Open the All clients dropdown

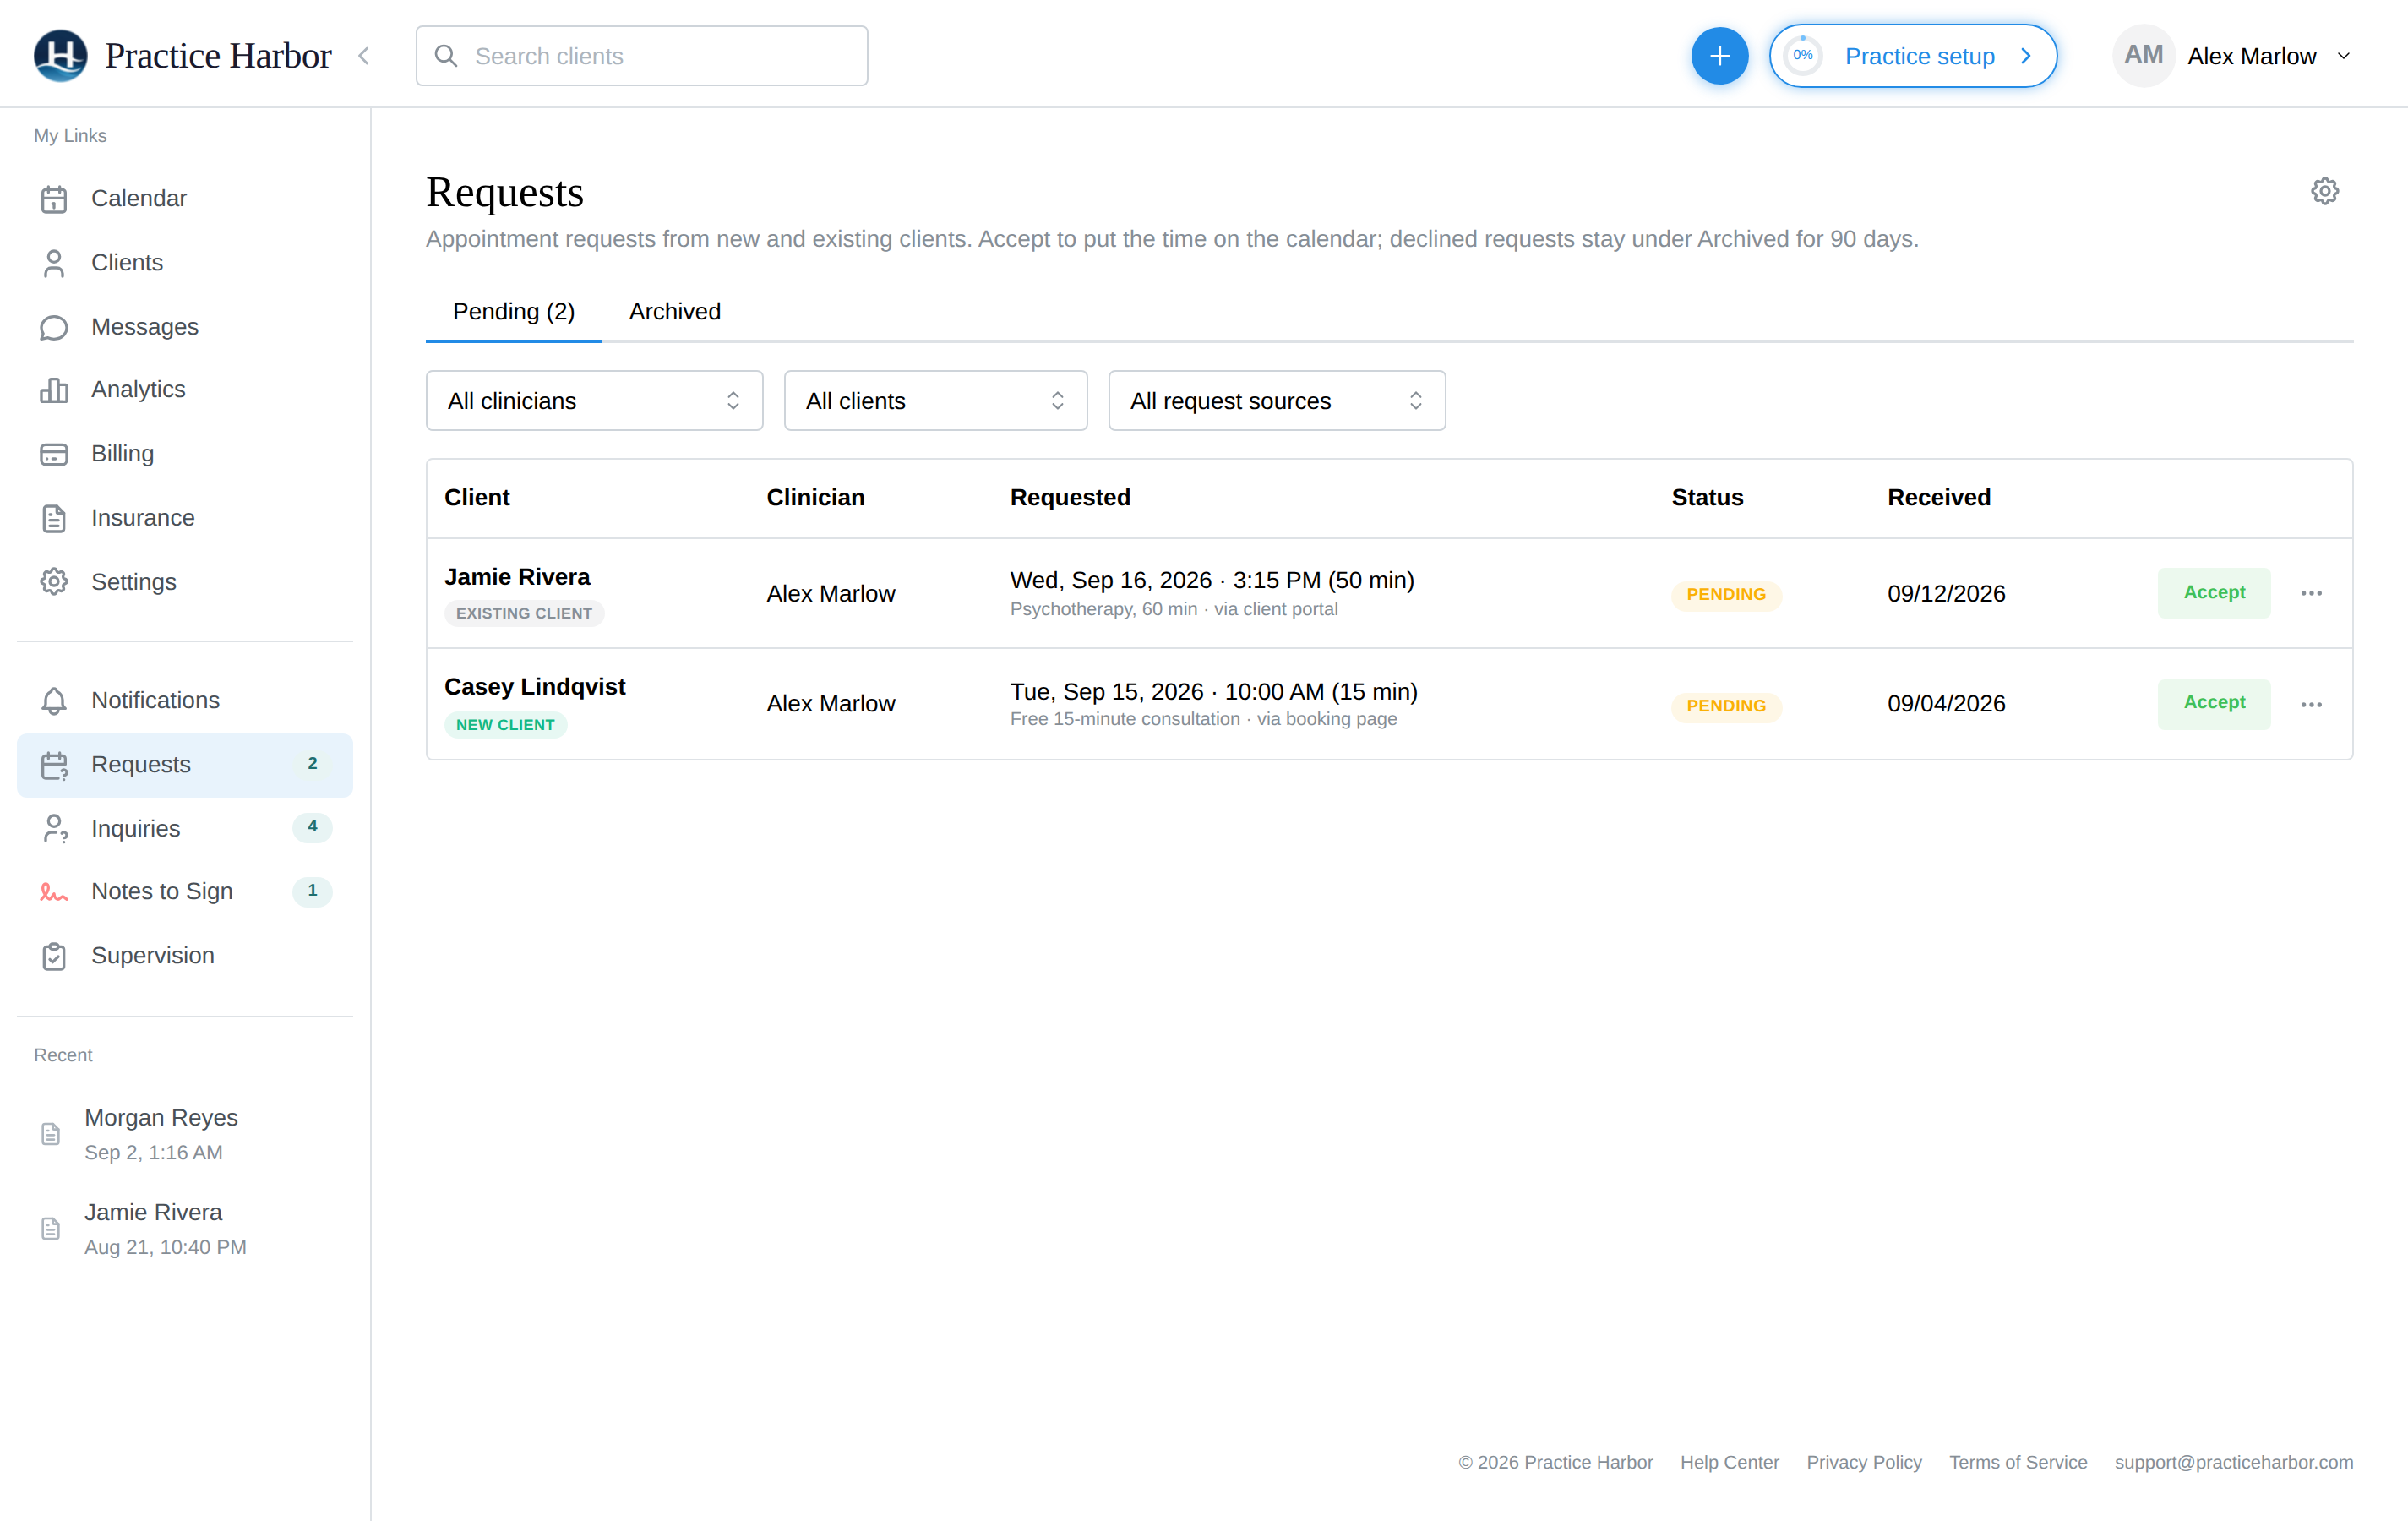coord(935,401)
